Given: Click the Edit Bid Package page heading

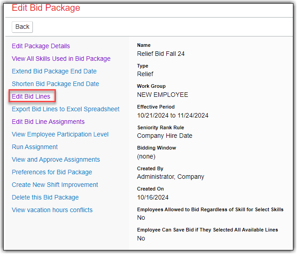Looking at the screenshot, I should point(46,8).
